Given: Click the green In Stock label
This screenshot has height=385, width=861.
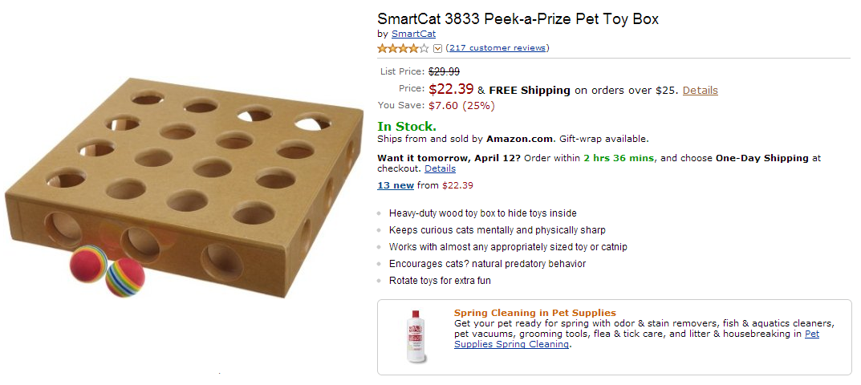Looking at the screenshot, I should pos(407,126).
